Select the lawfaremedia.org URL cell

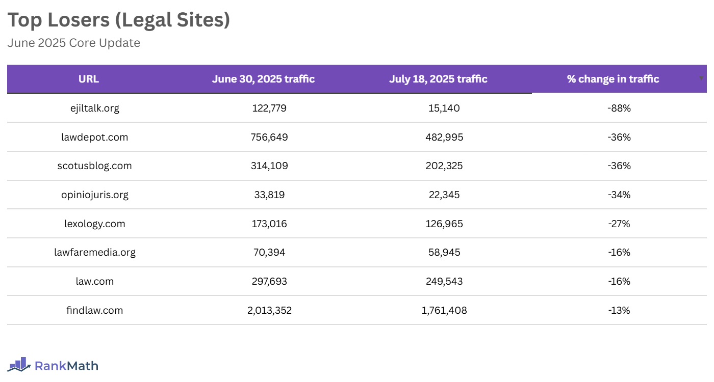(x=95, y=252)
